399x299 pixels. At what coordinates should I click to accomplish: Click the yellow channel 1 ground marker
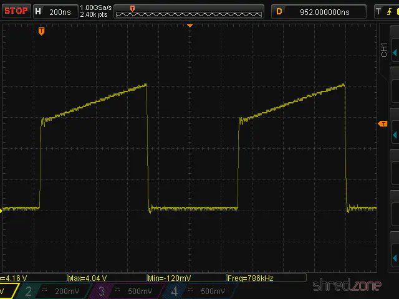point(2,210)
